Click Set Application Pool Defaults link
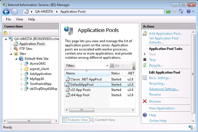This screenshot has width=198, height=132. pos(164,40)
